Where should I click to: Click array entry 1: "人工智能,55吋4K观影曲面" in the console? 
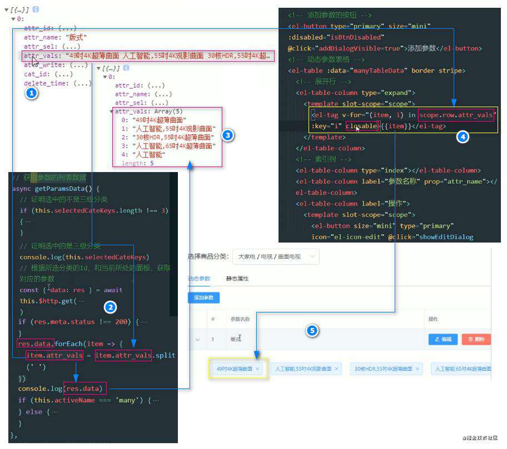click(168, 129)
